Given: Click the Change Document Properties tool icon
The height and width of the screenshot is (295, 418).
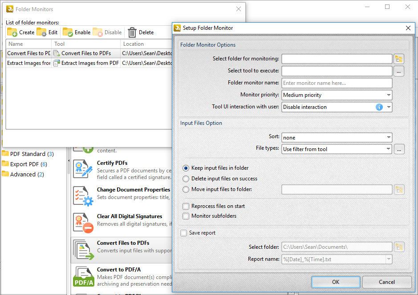Looking at the screenshot, I should pyautogui.click(x=83, y=196).
